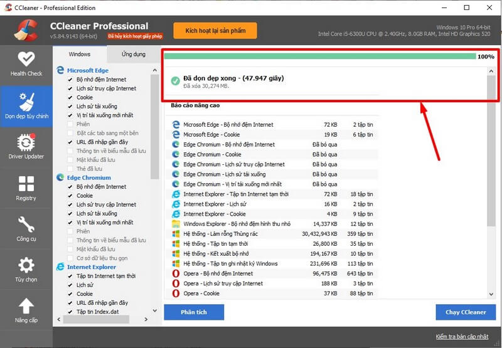Click the Chạy CCleaner button

tap(466, 312)
